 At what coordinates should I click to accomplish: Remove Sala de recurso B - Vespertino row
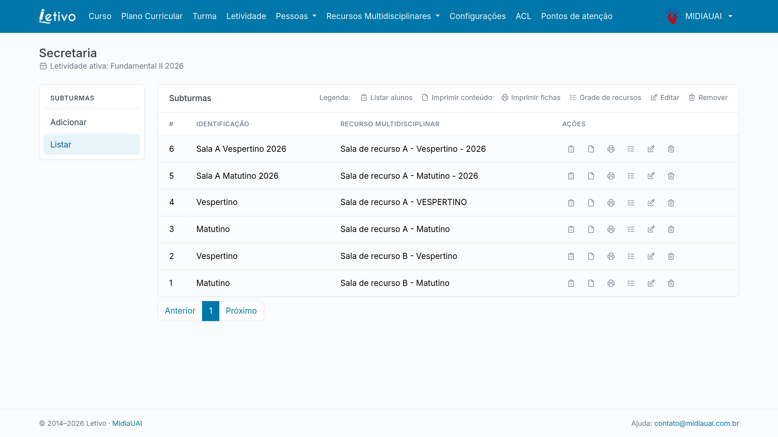(671, 256)
